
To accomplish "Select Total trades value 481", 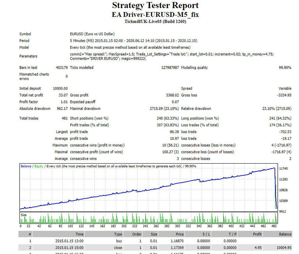I will click(x=65, y=118).
